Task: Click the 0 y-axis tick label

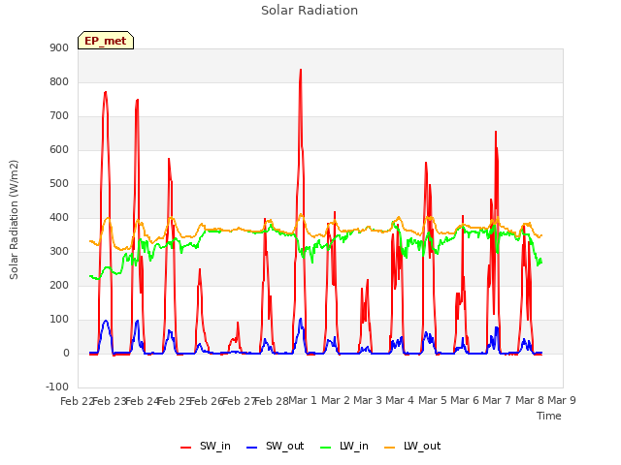Action: tap(66, 353)
